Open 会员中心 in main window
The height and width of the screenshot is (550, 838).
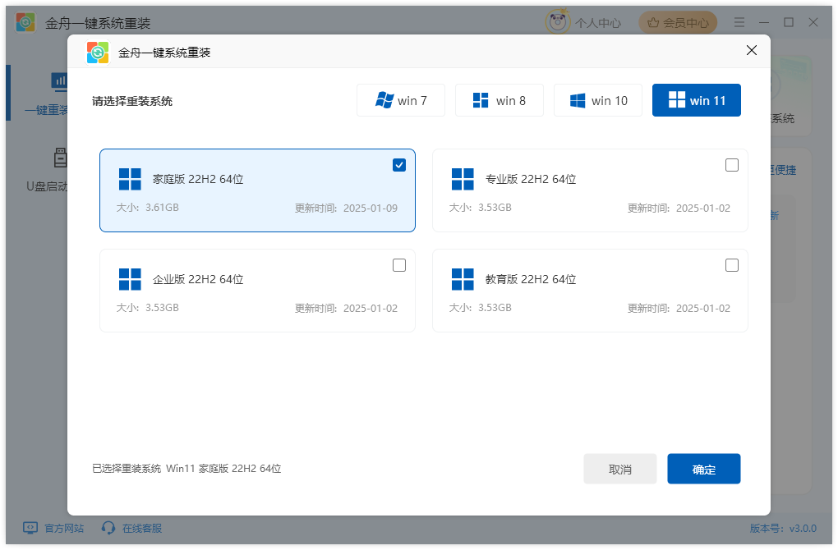tap(678, 22)
